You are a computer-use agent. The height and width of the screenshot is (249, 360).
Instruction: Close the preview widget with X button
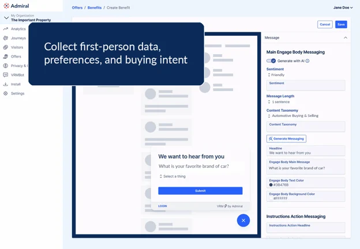tap(243, 220)
